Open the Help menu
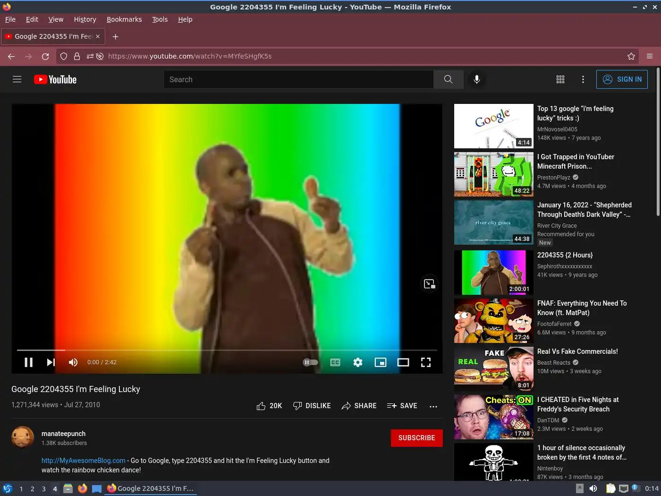Image resolution: width=661 pixels, height=496 pixels. (x=185, y=19)
